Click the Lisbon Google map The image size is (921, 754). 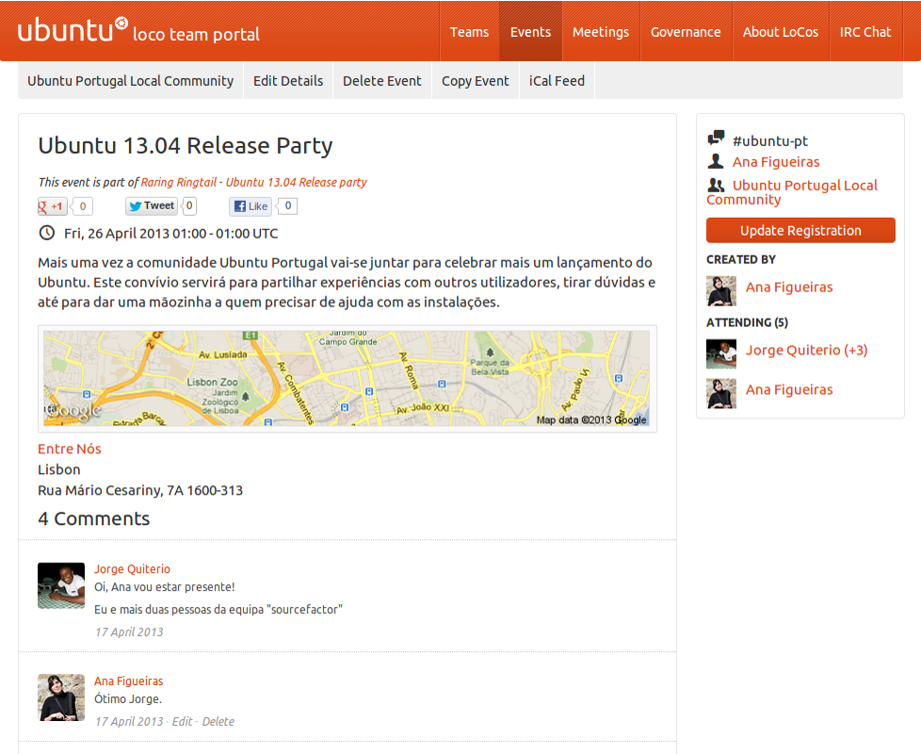(347, 378)
